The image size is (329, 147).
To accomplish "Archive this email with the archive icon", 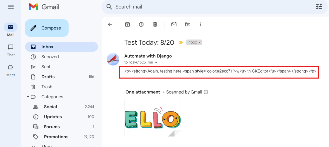I will point(128,24).
